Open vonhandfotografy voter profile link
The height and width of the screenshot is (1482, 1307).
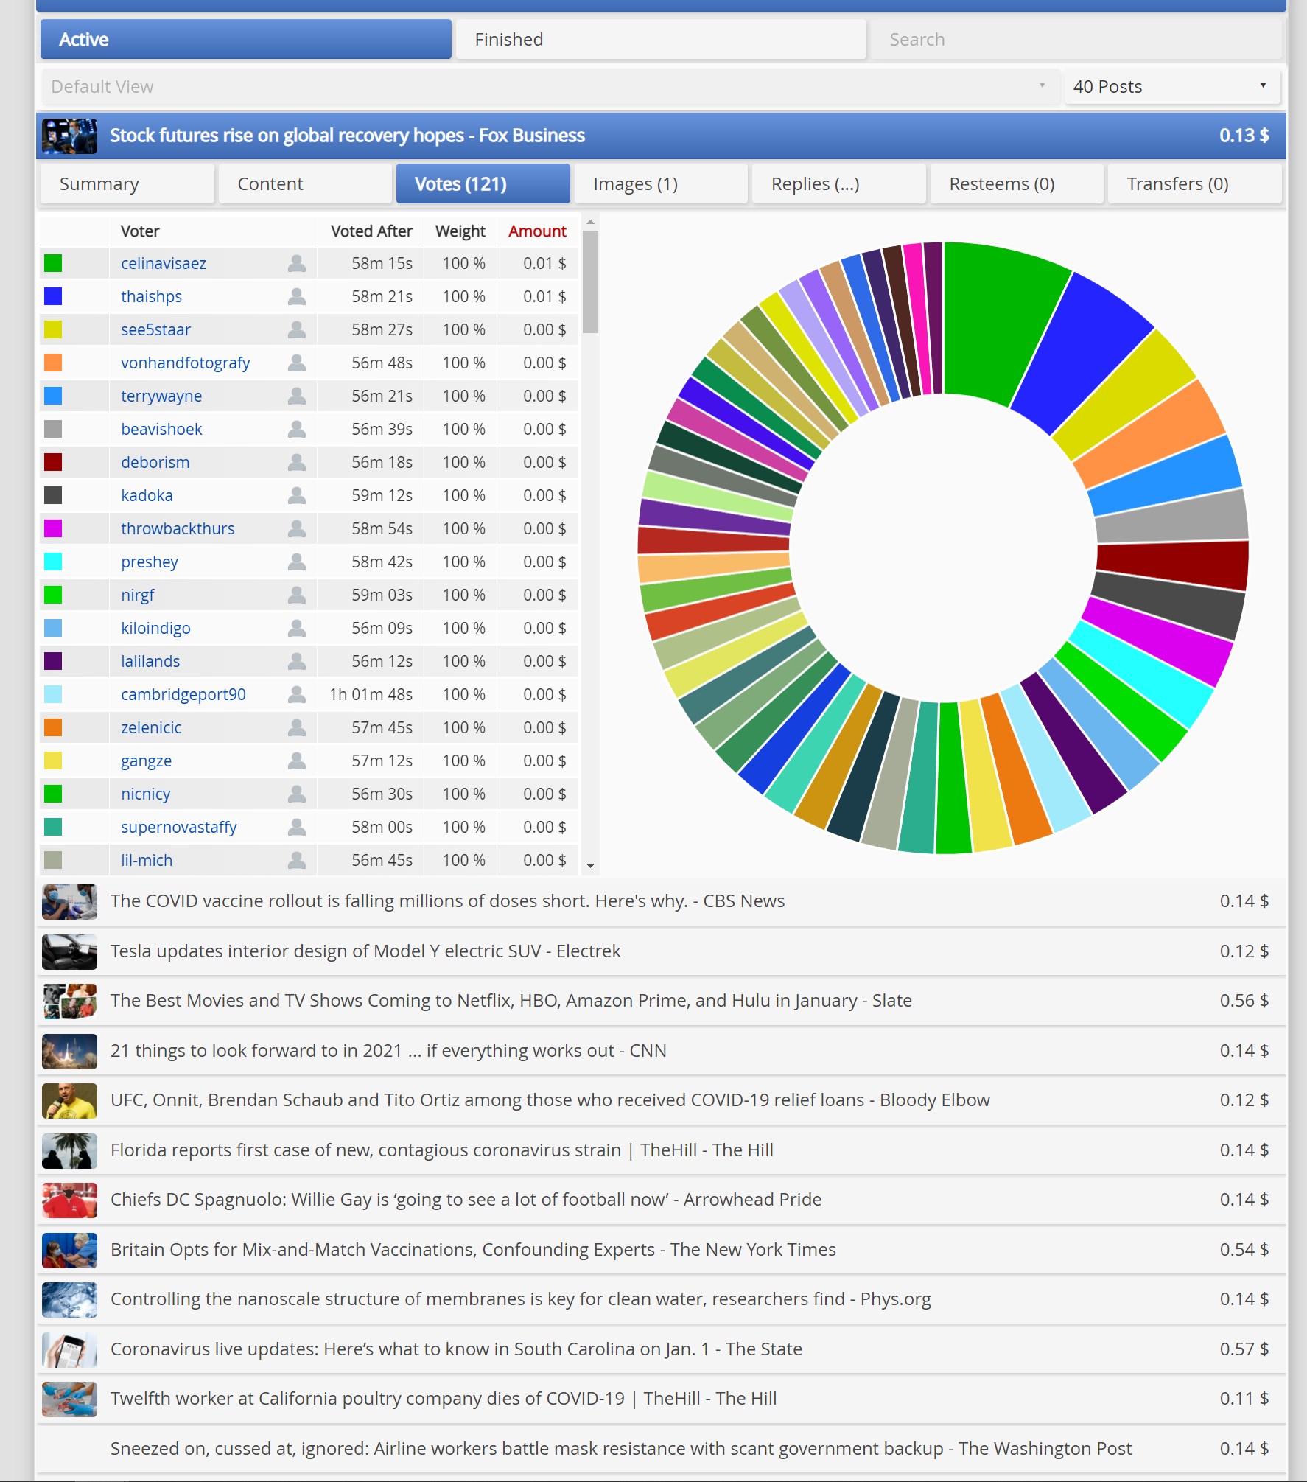pyautogui.click(x=186, y=363)
